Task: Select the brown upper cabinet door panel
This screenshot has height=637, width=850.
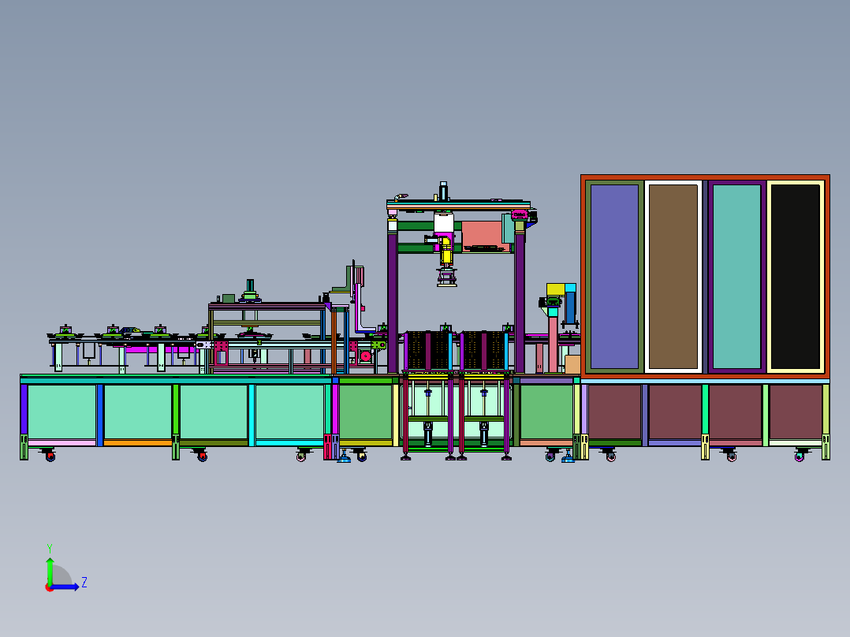Action: click(673, 277)
